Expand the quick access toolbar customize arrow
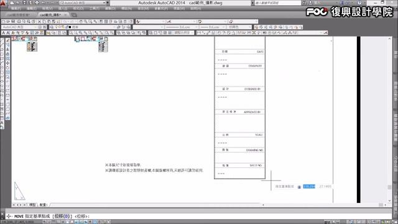Image resolution: width=398 pixels, height=224 pixels. [108, 2]
